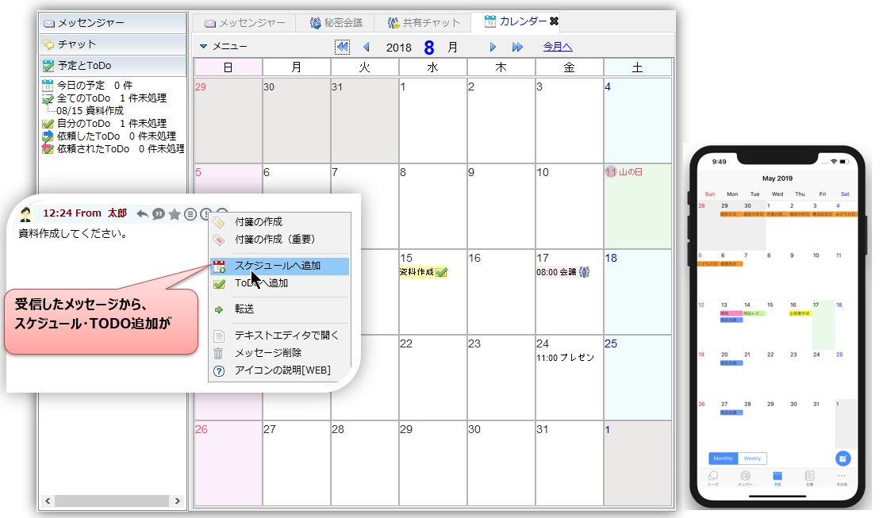Advance to next month with single right arrow

pos(493,47)
